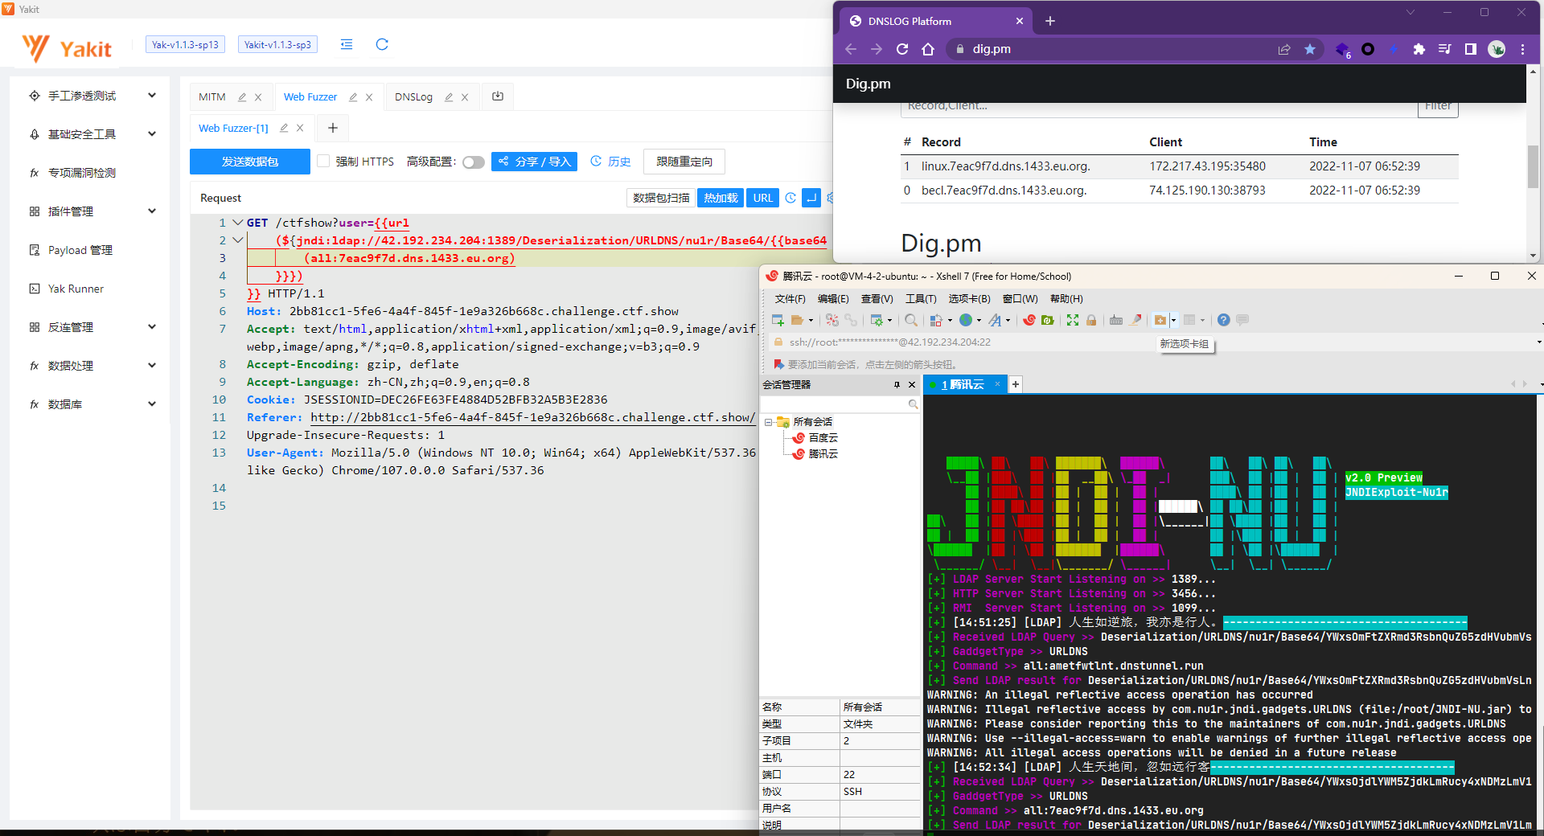The width and height of the screenshot is (1544, 836).
Task: Click Xshell highlight pen icon
Action: pyautogui.click(x=1136, y=320)
